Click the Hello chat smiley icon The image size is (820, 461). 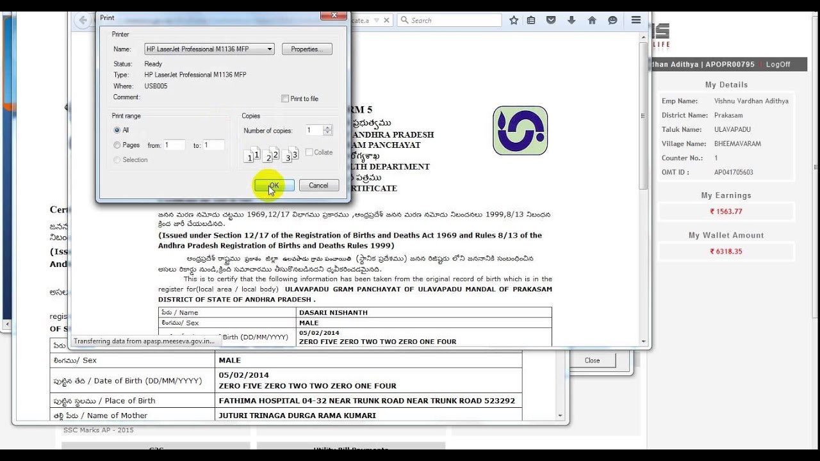click(x=612, y=20)
